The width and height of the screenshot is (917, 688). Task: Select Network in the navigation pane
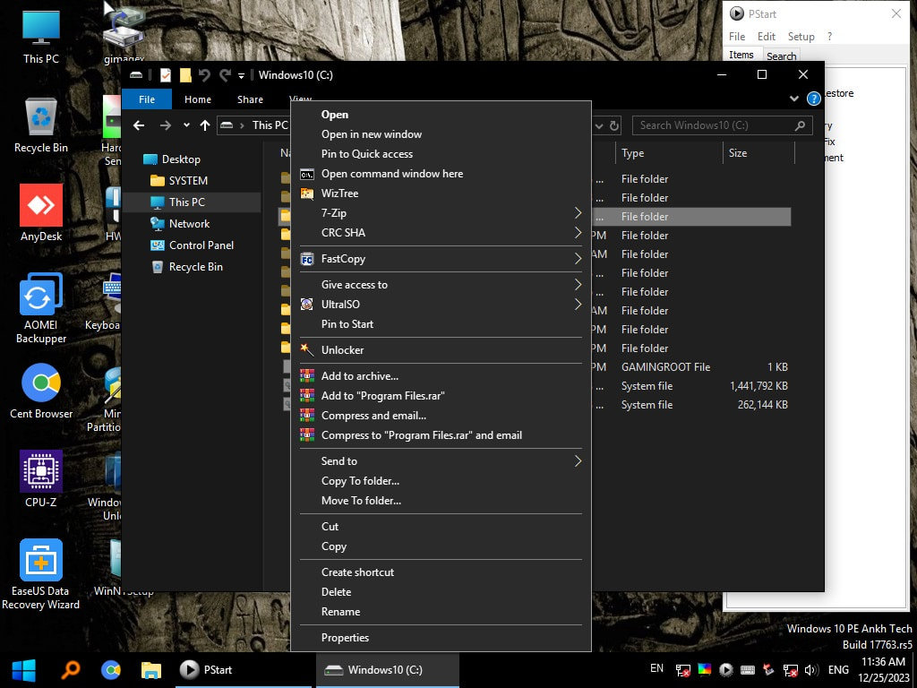click(189, 224)
